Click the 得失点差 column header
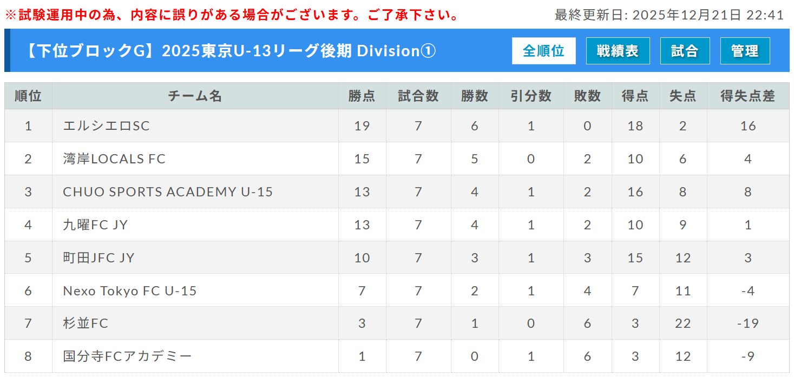Screen dimensions: 794x383 747,96
